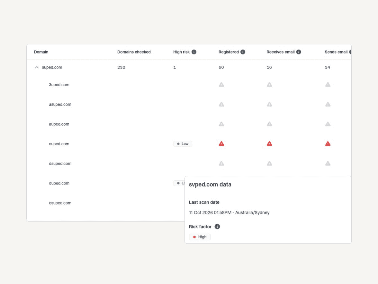This screenshot has width=378, height=284.
Task: Click 3uped.com Registered warning icon
Action: pos(221,84)
